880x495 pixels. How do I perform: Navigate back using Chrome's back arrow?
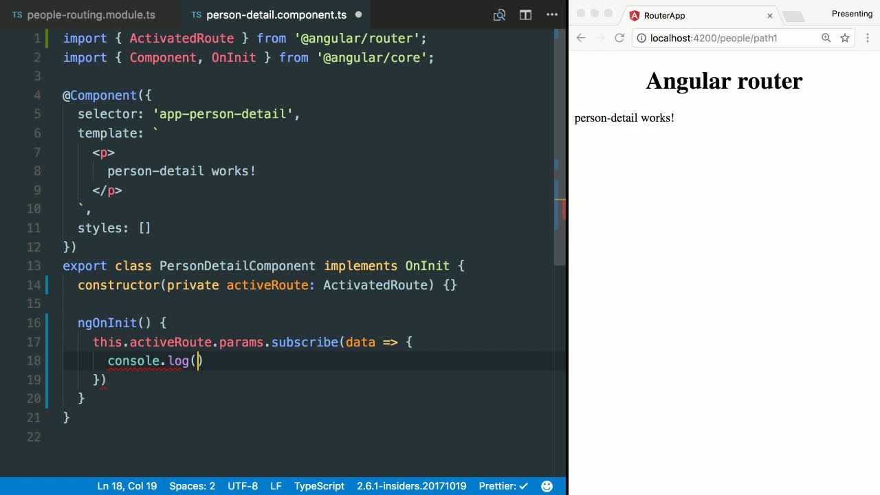coord(581,38)
